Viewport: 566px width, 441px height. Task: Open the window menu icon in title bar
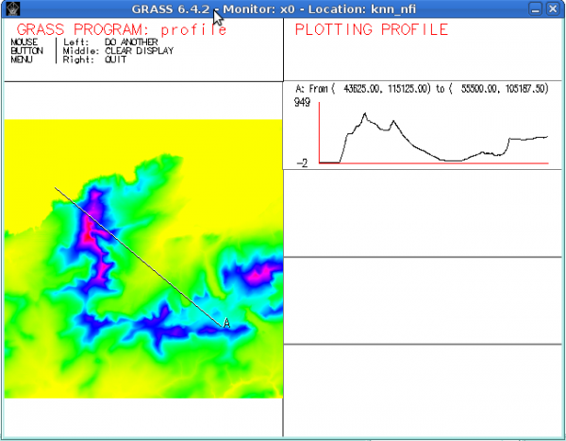tap(10, 9)
